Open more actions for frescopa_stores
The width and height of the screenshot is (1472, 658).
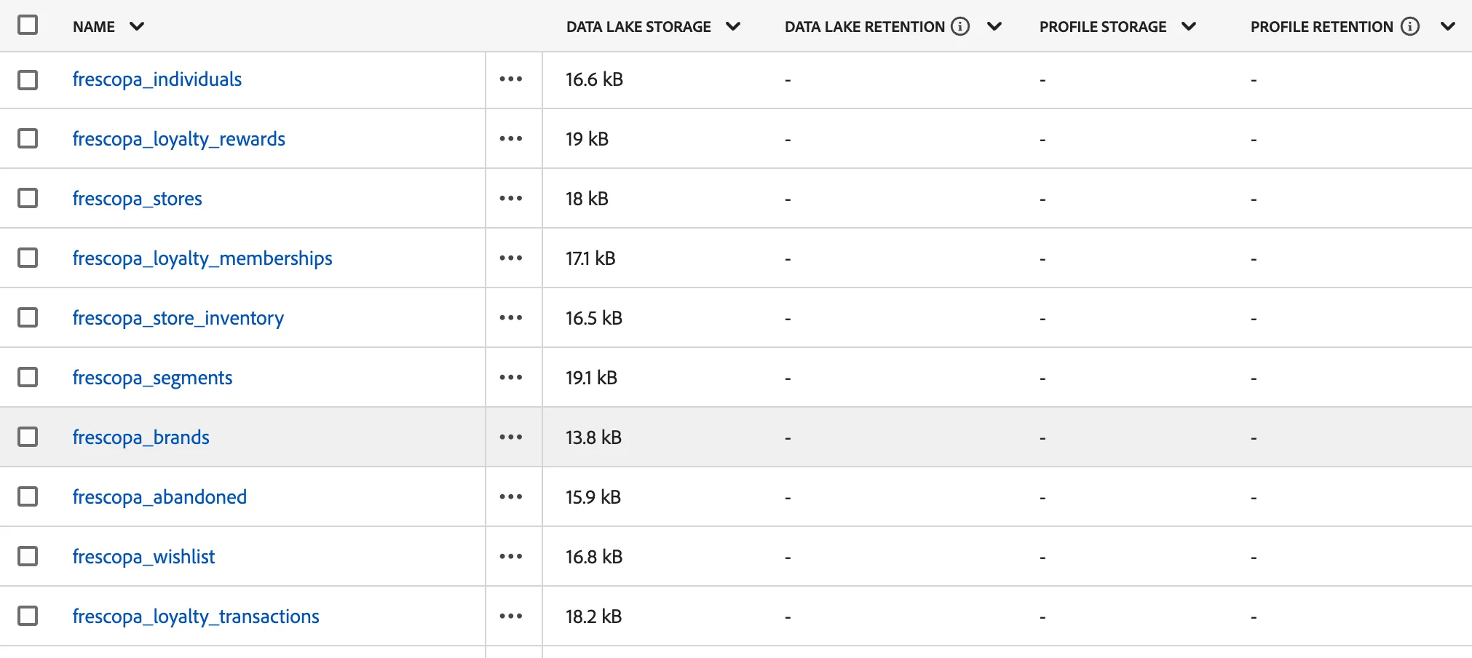(x=511, y=199)
